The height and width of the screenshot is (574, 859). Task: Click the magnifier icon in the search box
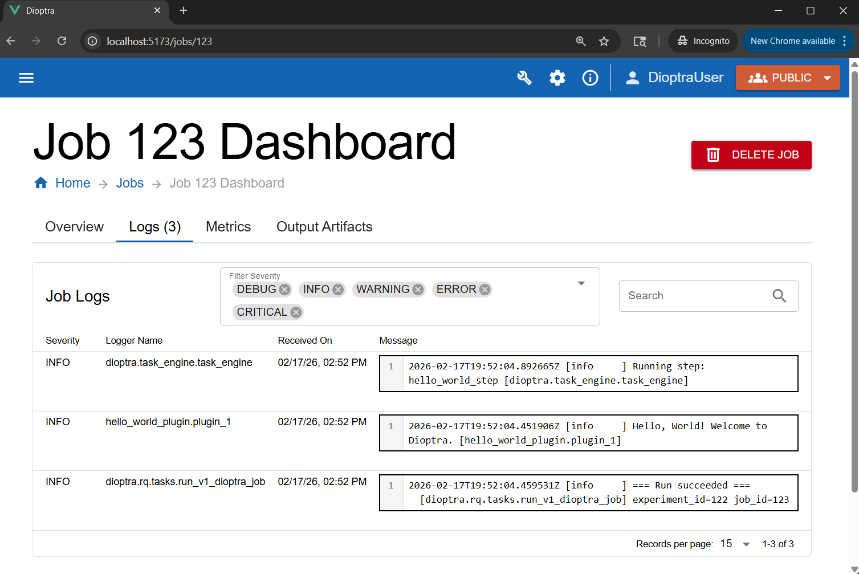779,296
